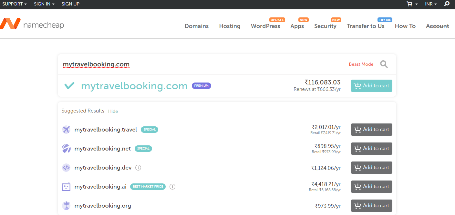The image size is (455, 215).
Task: Click the green checkmark beside mytravelbooking.com
Action: tap(69, 86)
